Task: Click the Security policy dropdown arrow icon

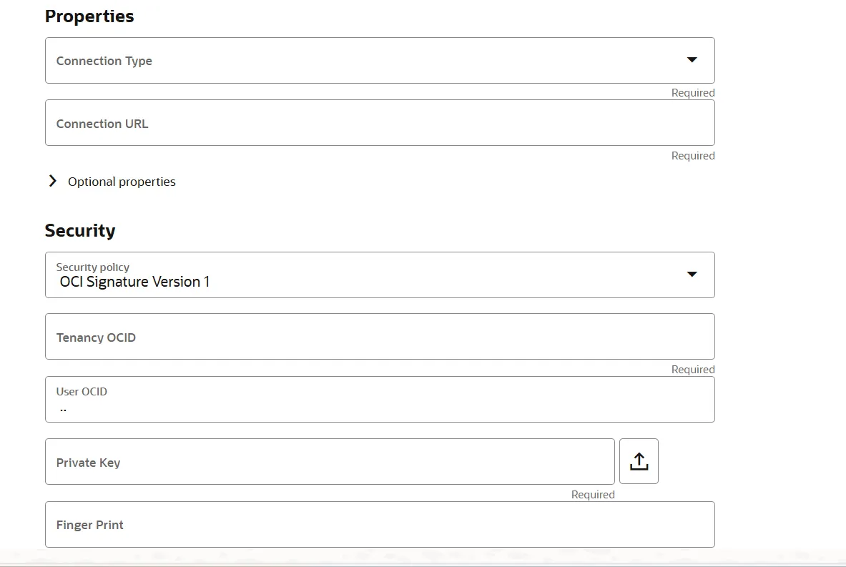Action: coord(692,274)
